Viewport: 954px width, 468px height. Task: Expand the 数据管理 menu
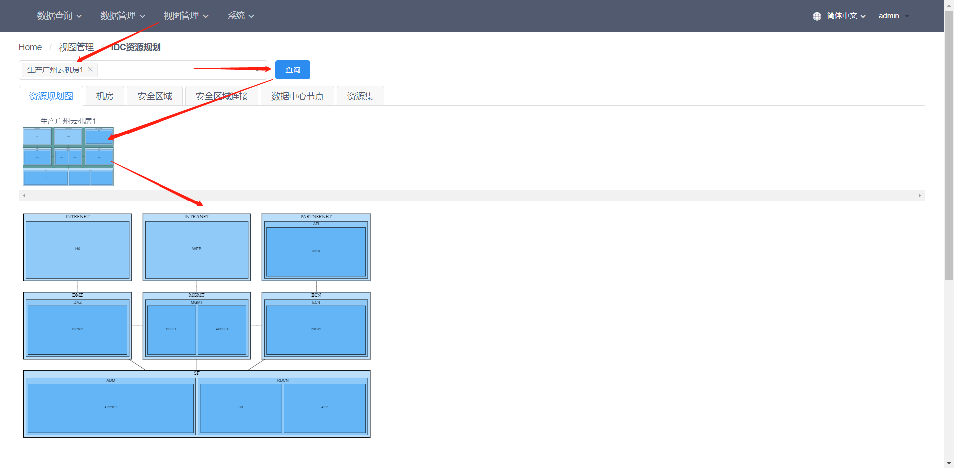tap(123, 16)
